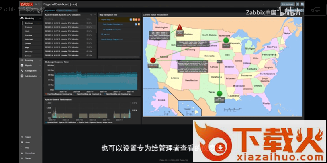Open Latest data in sidebar
This screenshot has height=163, width=327.
29,39
